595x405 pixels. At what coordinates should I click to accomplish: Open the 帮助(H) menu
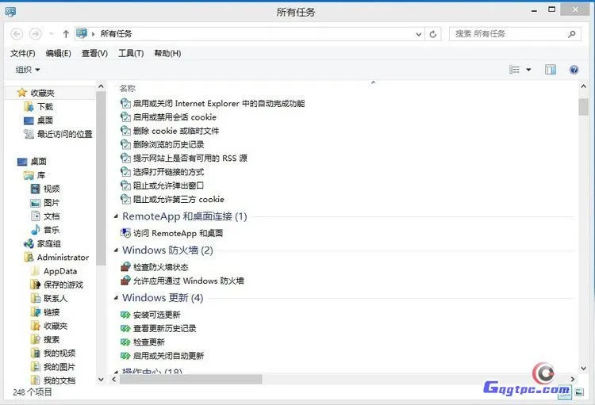(x=167, y=53)
